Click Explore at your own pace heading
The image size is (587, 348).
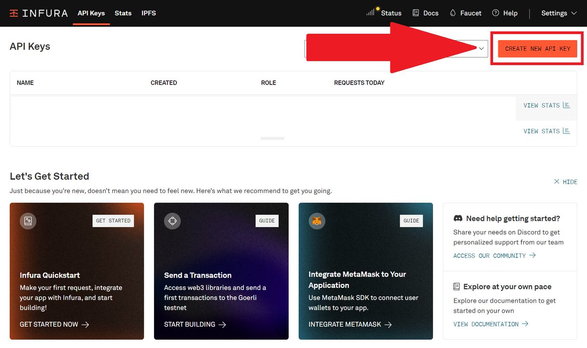[507, 286]
